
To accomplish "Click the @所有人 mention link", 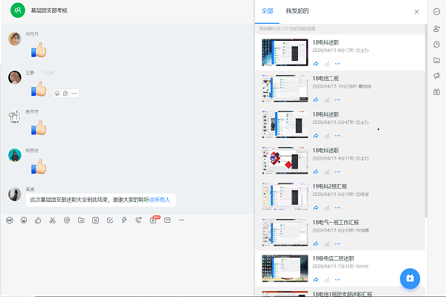I will coord(160,199).
